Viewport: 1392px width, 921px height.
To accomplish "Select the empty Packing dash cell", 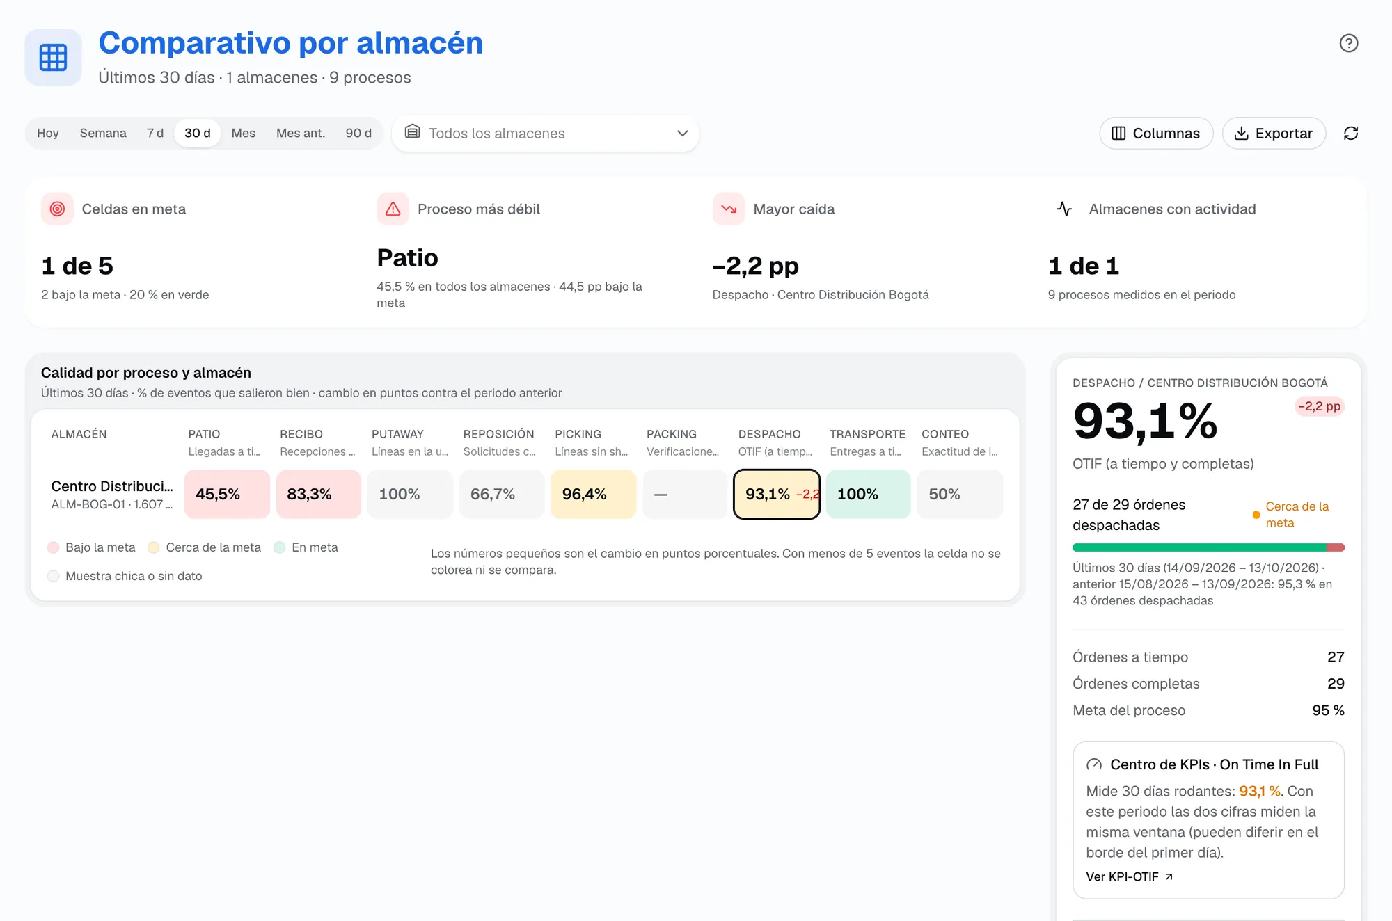I will click(685, 494).
